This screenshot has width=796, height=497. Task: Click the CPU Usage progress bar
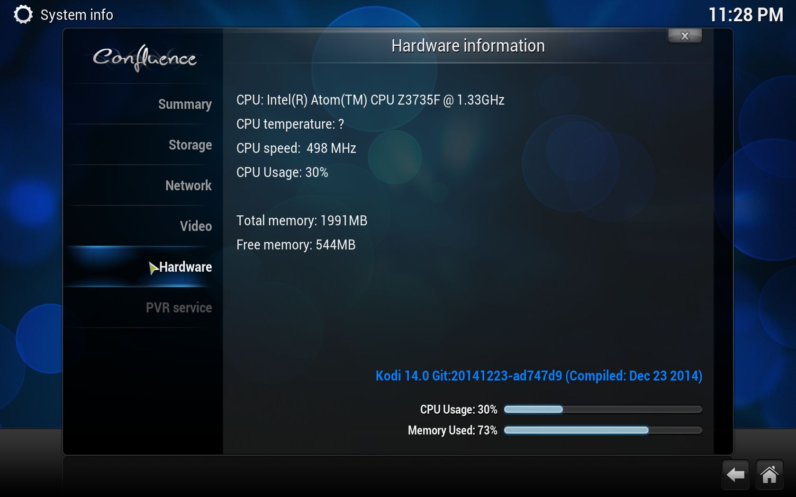pos(603,409)
